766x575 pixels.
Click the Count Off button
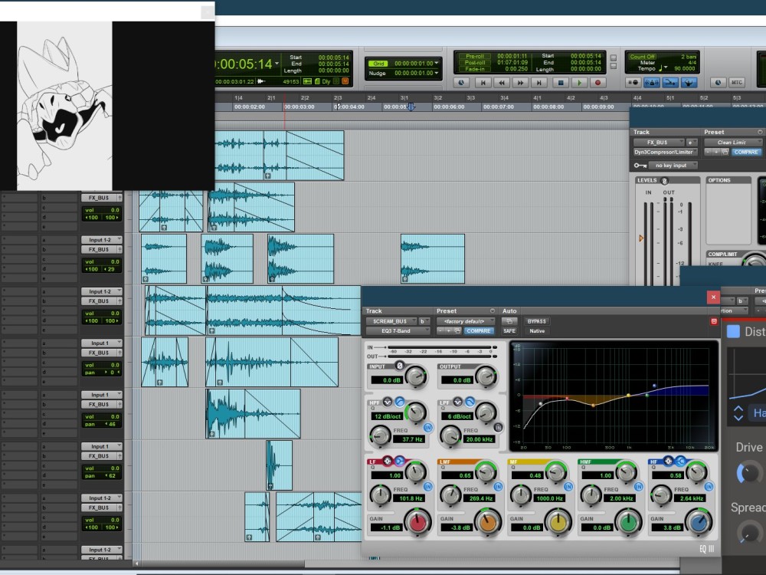pos(643,57)
